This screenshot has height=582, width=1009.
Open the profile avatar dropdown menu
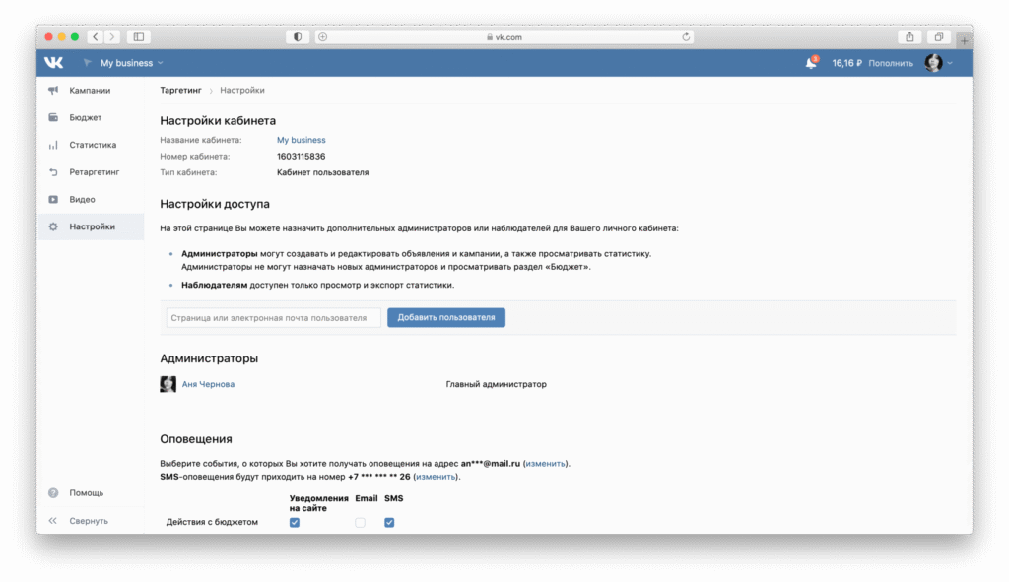click(x=938, y=63)
